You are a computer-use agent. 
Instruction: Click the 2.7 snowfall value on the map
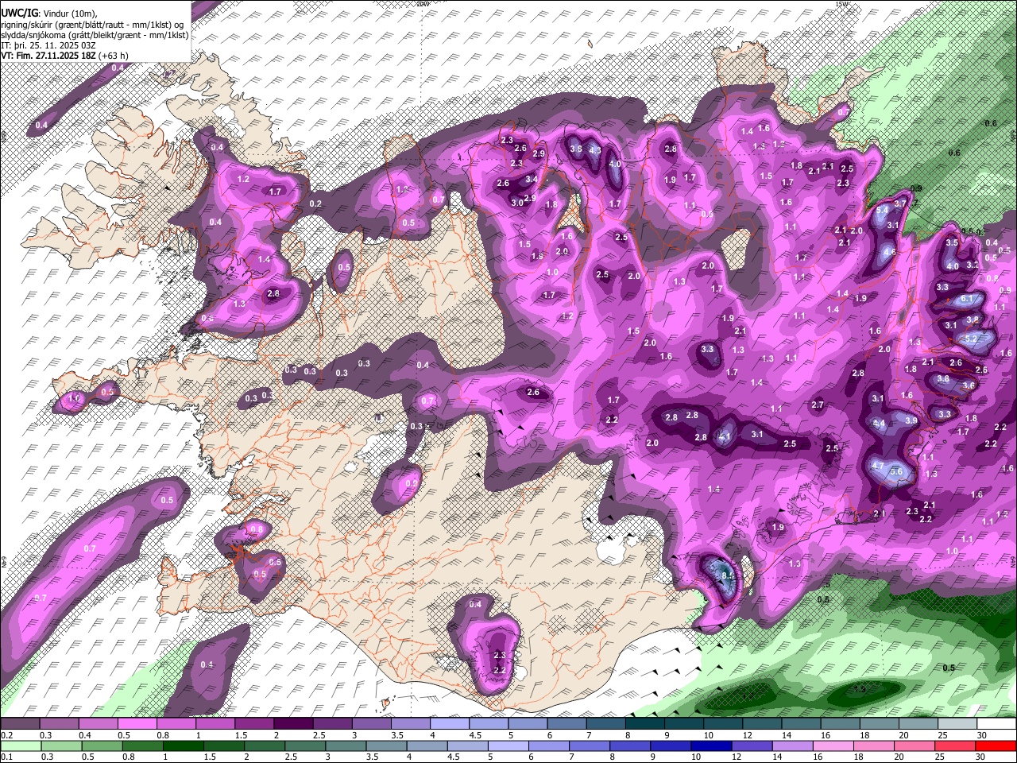(x=818, y=405)
